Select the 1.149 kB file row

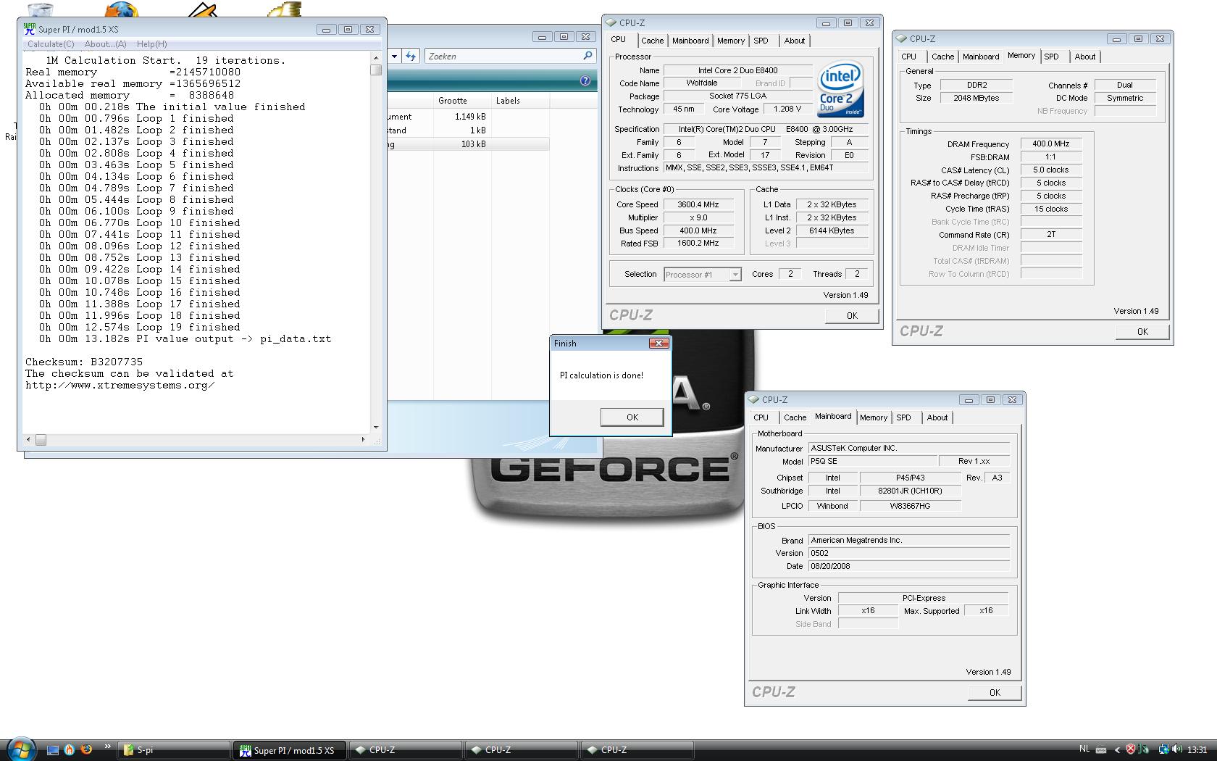[x=467, y=117]
